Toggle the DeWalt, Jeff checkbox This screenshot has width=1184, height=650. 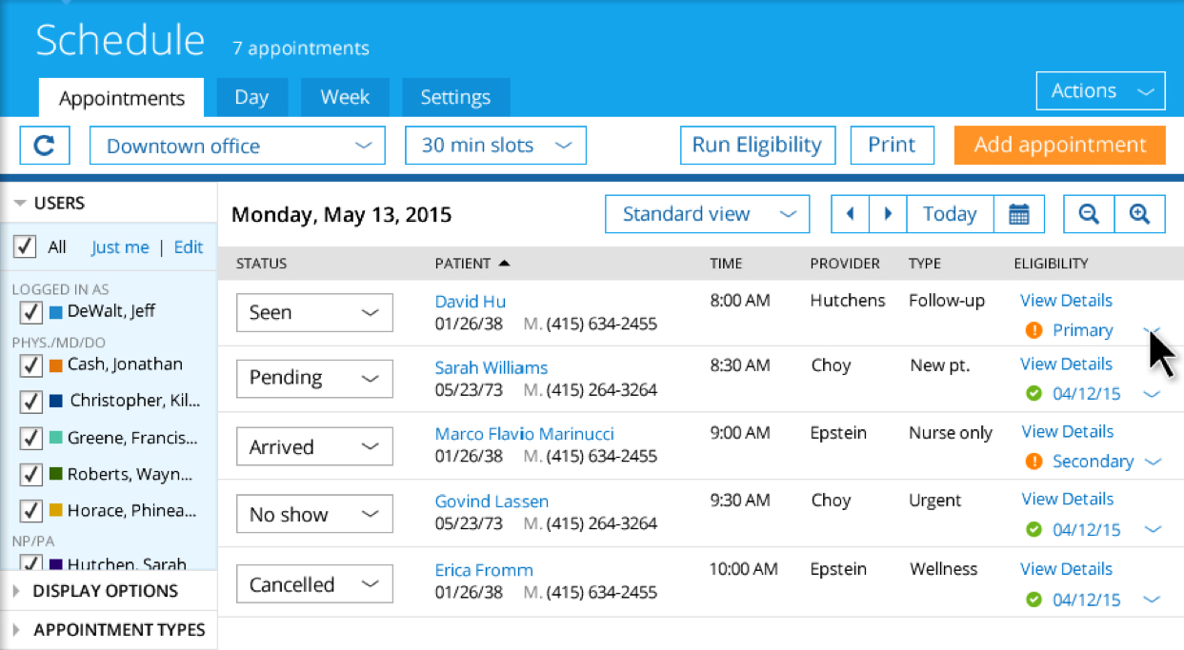[30, 312]
